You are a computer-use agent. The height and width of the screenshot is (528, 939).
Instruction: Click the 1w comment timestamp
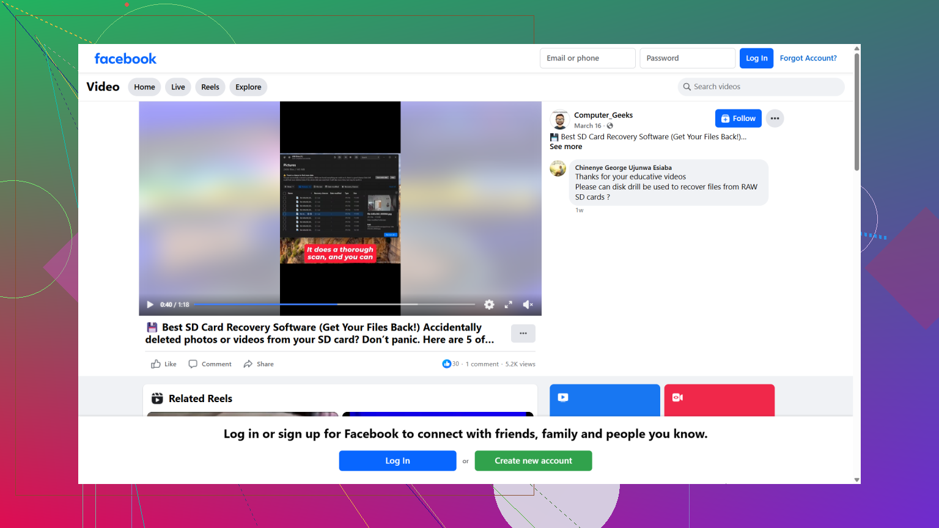coord(579,210)
